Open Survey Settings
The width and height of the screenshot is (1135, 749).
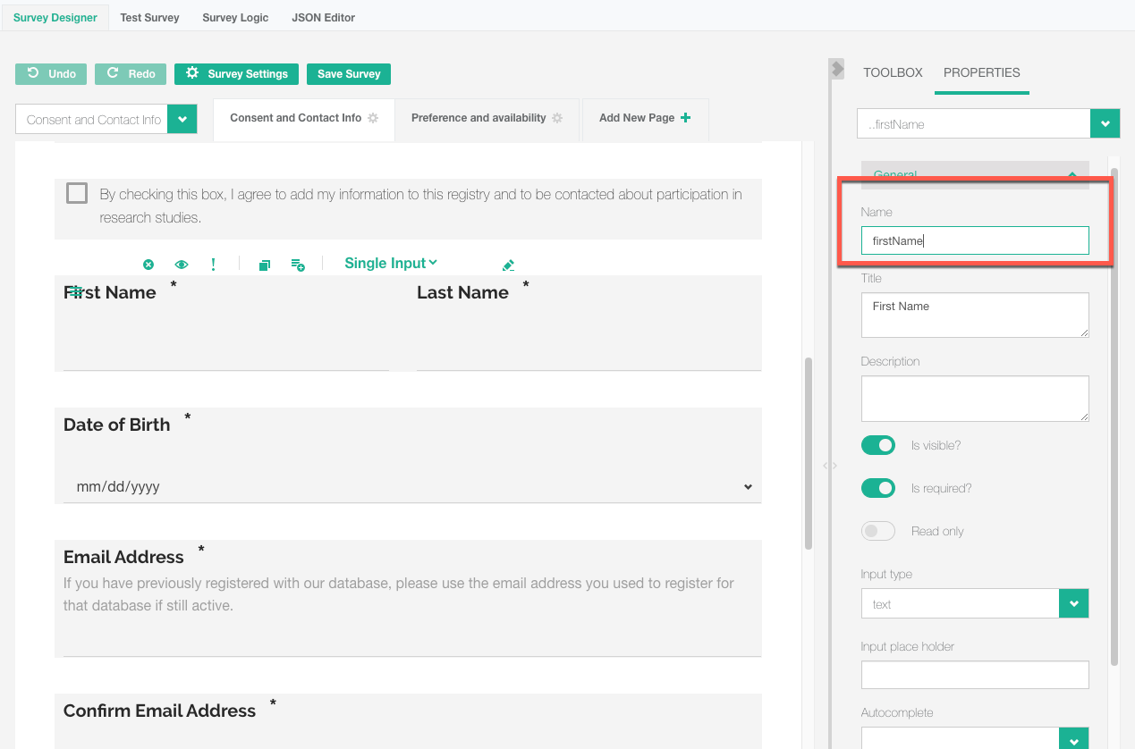[236, 74]
